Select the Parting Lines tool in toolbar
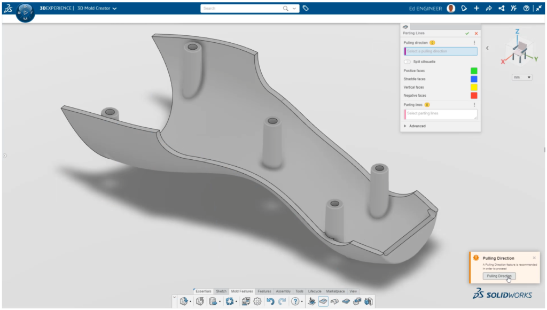Viewport: 547px width, 310px height. [x=323, y=301]
